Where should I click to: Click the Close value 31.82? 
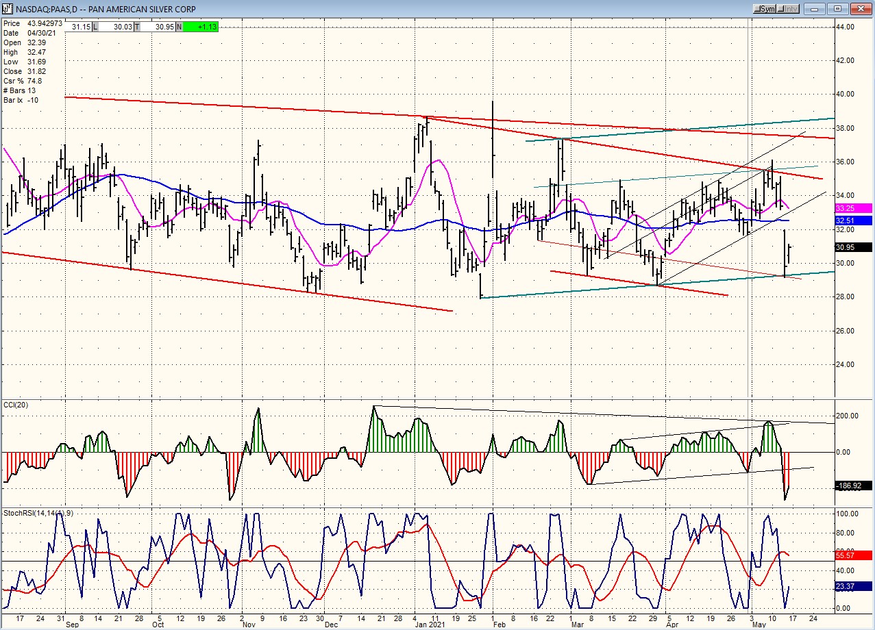coord(38,71)
